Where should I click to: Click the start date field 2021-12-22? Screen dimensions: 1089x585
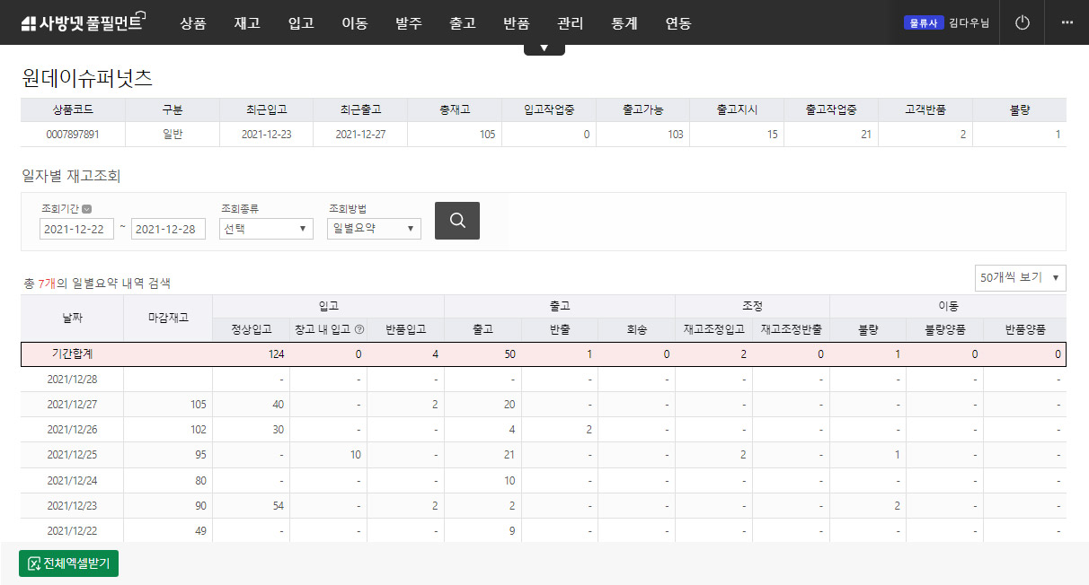tap(76, 229)
